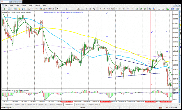The image size is (182, 110).
Task: Switch chart to Line Chart mode
Action: click(x=145, y=9)
